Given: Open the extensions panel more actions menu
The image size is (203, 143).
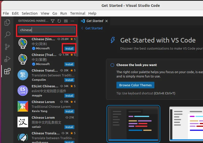Looking at the screenshot, I should click(x=72, y=21).
